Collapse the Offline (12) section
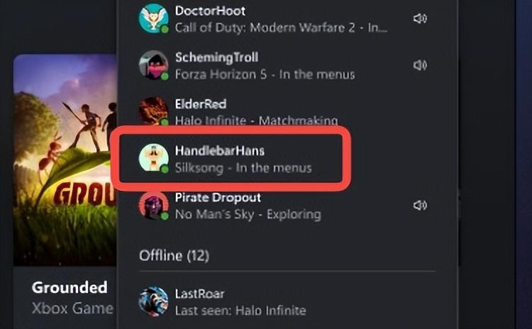This screenshot has height=329, width=532. (x=174, y=255)
